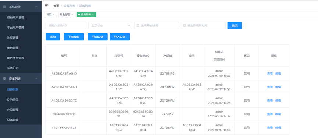
Task: Close the 设备列表 tab via its x
Action: (93, 15)
